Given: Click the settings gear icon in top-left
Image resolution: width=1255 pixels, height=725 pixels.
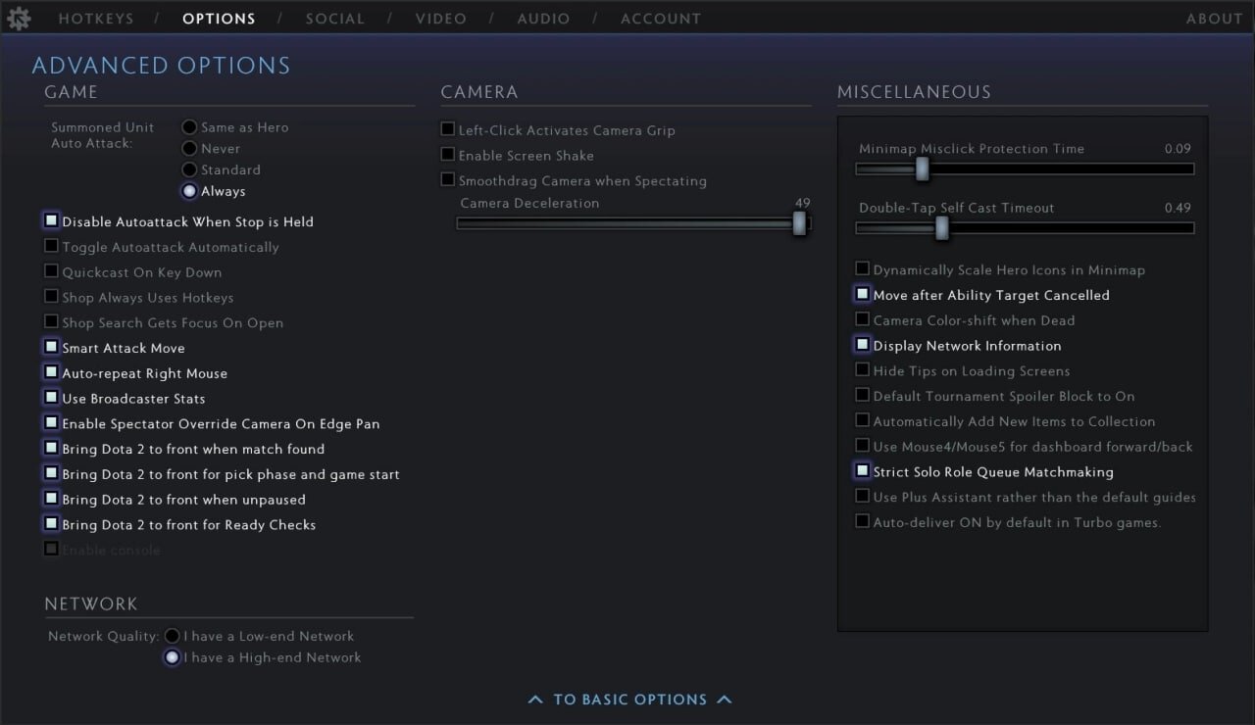Looking at the screenshot, I should coord(19,18).
